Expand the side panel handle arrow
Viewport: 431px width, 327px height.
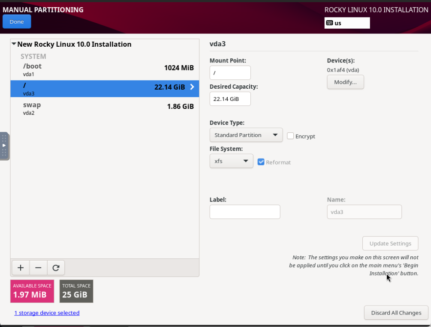coord(4,146)
